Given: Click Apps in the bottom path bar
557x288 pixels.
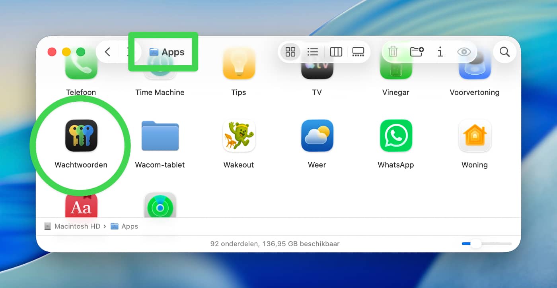Looking at the screenshot, I should (125, 226).
